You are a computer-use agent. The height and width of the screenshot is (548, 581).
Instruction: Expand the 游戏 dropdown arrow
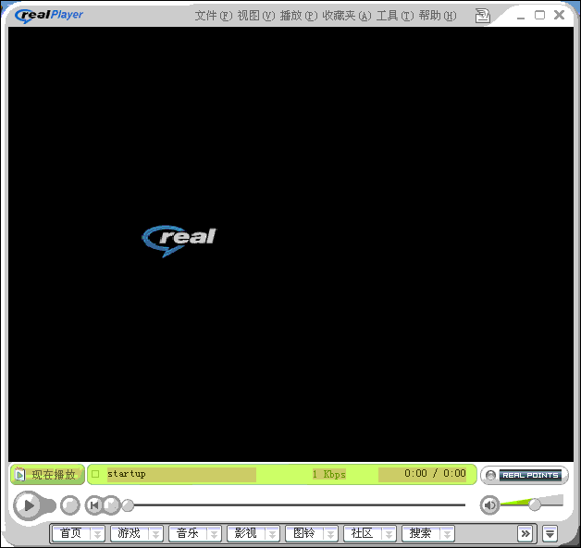[156, 534]
